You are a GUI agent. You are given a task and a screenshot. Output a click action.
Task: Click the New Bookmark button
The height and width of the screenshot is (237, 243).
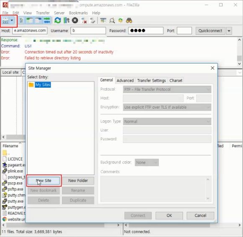click(x=44, y=190)
